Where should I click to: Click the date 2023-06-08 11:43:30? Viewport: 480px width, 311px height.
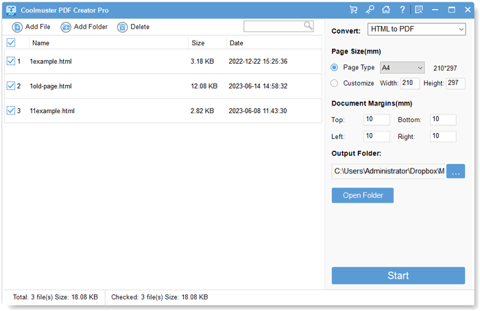[258, 111]
